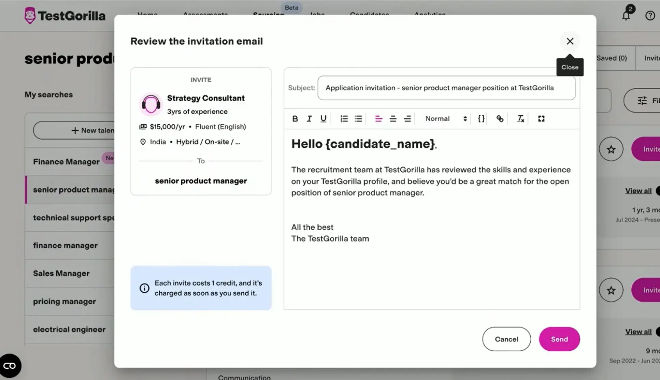Apply underline formatting to email text
The image size is (660, 380).
tap(323, 118)
